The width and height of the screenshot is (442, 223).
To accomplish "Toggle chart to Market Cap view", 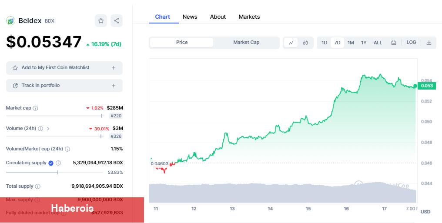I will [246, 43].
